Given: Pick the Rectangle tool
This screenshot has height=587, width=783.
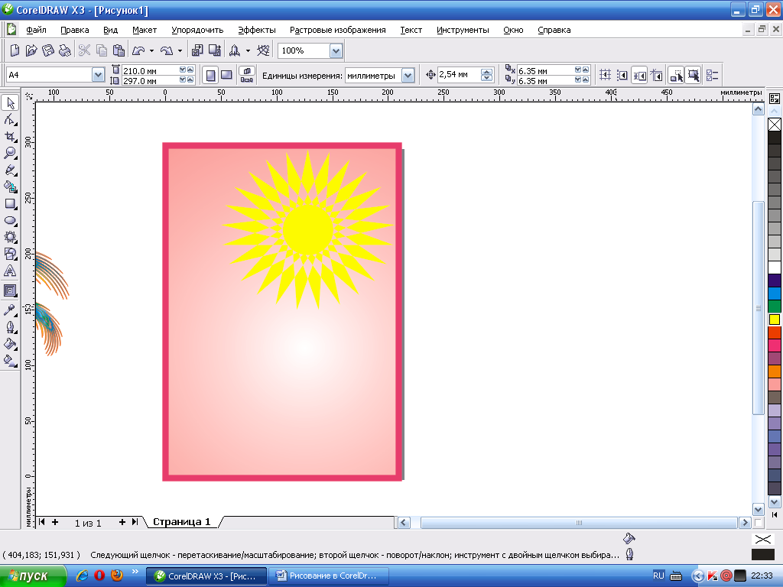Looking at the screenshot, I should (11, 203).
